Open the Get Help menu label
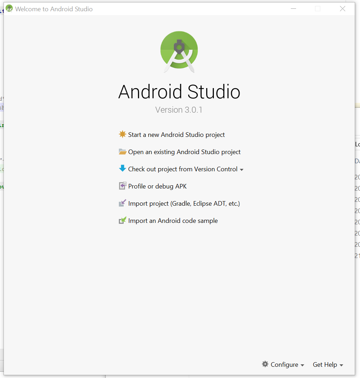 [325, 365]
